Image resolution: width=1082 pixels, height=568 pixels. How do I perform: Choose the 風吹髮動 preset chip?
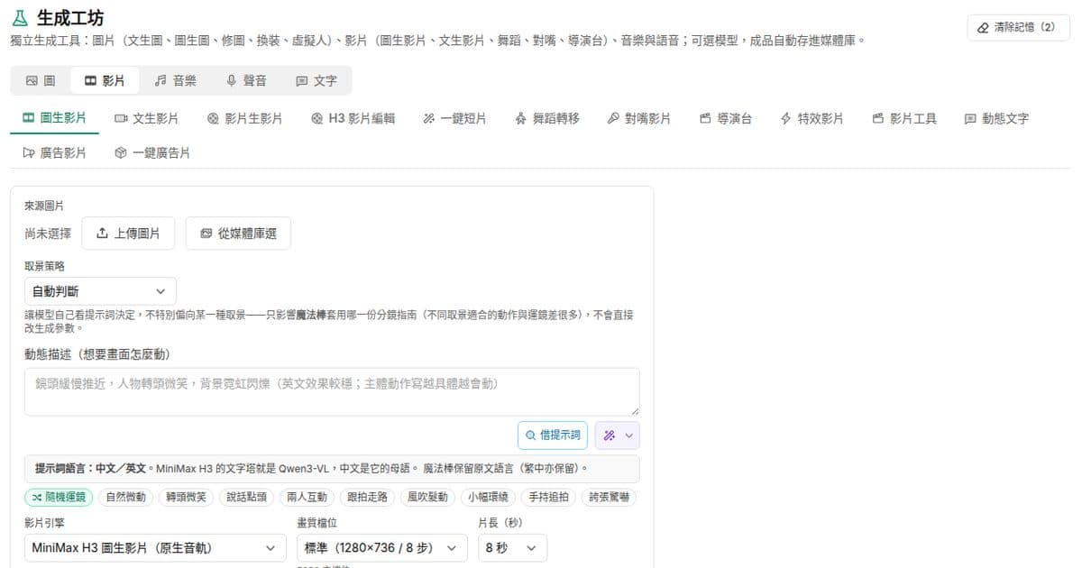pos(427,497)
